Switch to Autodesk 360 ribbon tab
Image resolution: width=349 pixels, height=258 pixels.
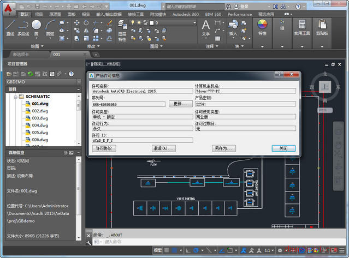(x=185, y=14)
